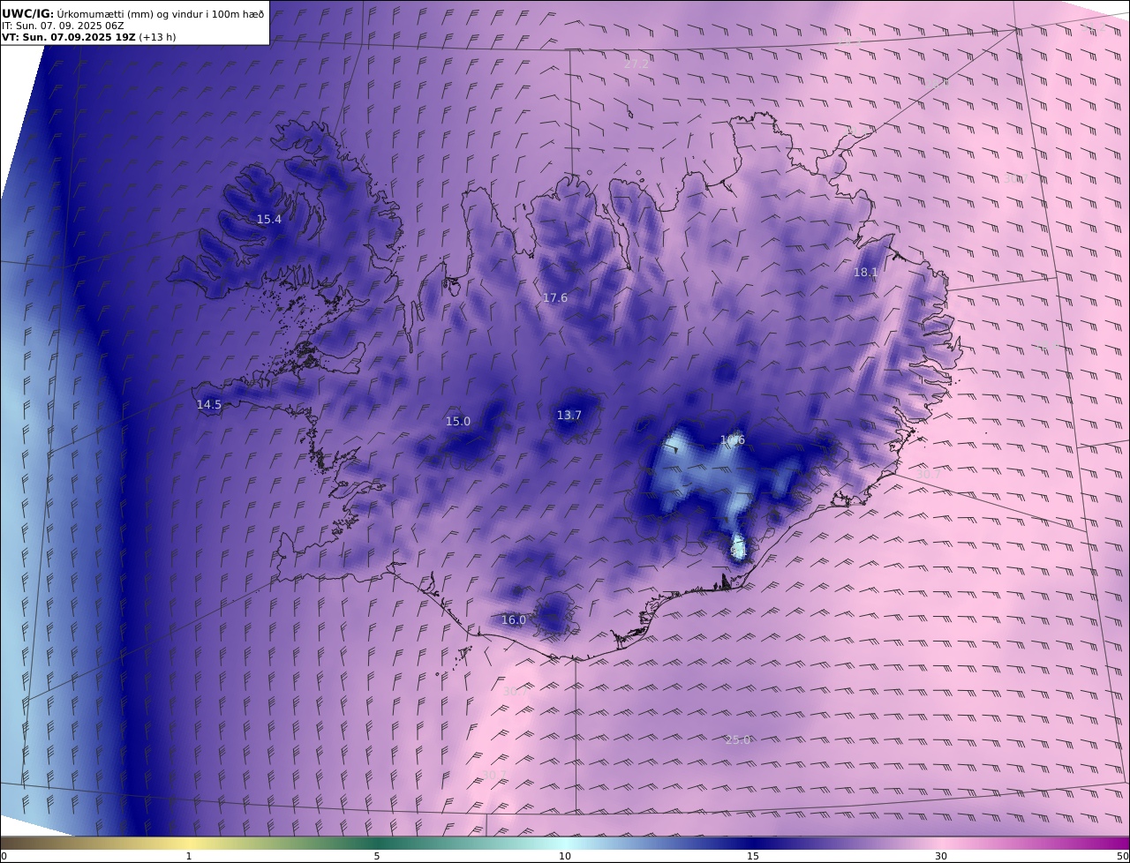The width and height of the screenshot is (1130, 863).
Task: Click the 14.5 value on the map
Action: coord(209,404)
